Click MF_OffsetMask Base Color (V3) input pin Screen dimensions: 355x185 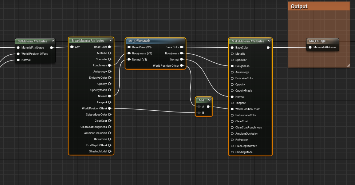pyautogui.click(x=129, y=47)
